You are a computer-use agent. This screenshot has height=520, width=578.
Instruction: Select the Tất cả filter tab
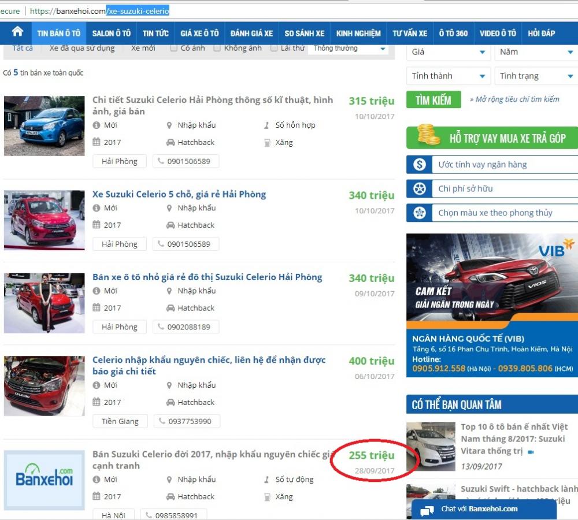pos(23,49)
